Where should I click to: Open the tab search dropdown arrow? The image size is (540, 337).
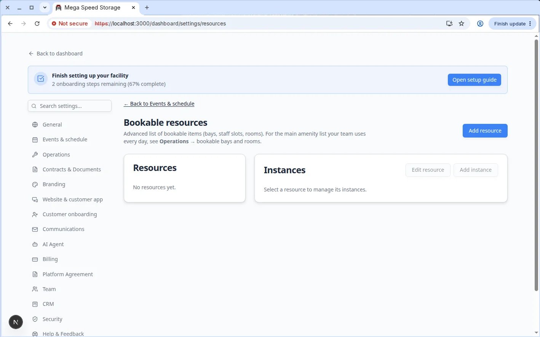[45, 7]
